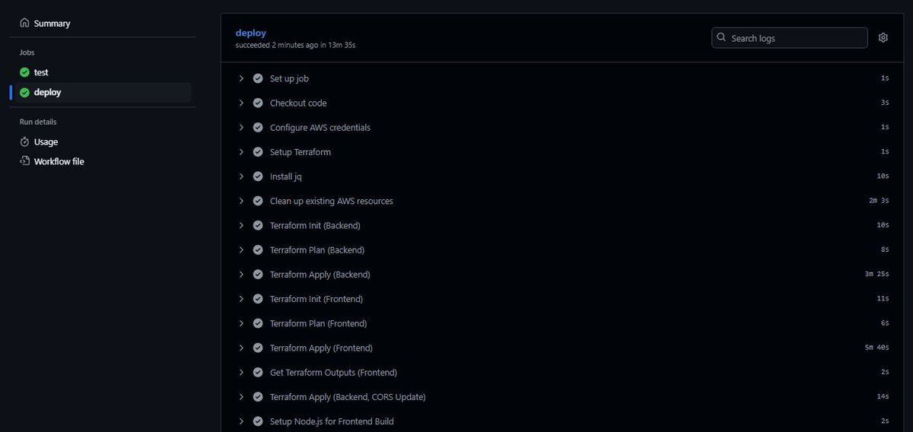Select the deploy job in sidebar
Screen dimensions: 913x432
pos(47,92)
